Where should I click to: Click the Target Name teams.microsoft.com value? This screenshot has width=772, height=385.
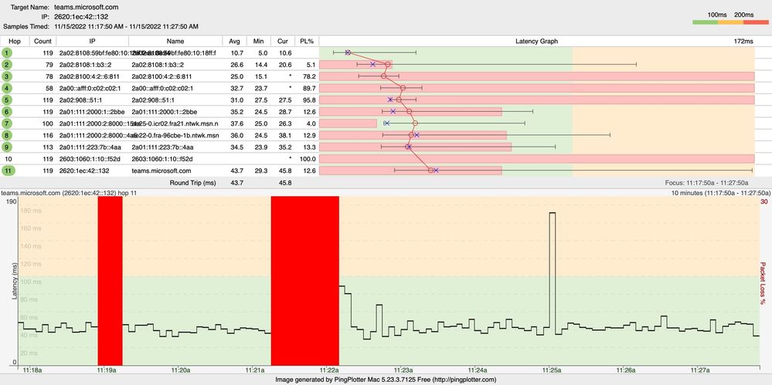[86, 8]
